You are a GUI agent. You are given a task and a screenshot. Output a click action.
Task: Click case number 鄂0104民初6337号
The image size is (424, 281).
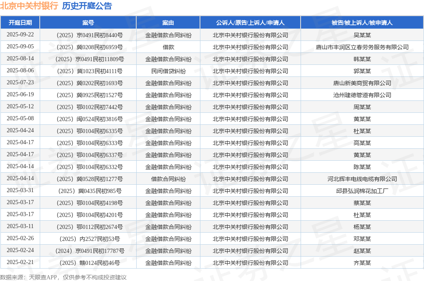point(89,155)
